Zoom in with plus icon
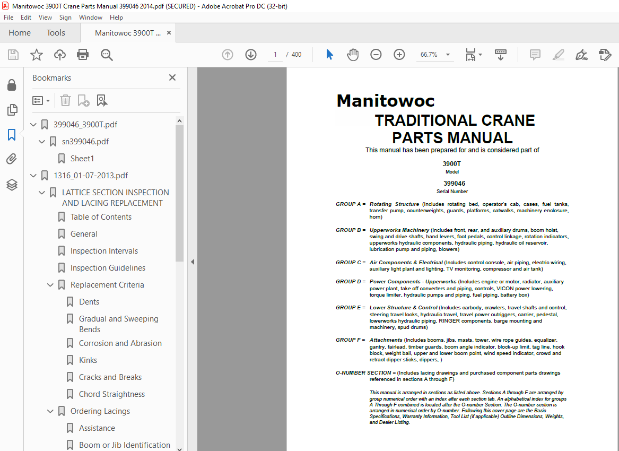The height and width of the screenshot is (451, 619). 399,55
